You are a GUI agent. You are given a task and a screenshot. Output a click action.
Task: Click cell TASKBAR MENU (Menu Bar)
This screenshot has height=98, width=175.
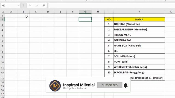(139, 29)
